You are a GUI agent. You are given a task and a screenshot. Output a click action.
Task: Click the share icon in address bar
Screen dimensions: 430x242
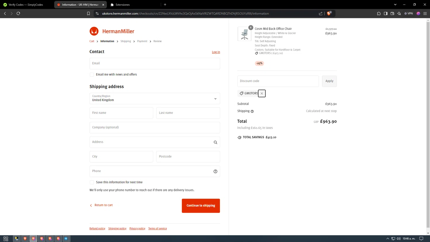pyautogui.click(x=320, y=13)
